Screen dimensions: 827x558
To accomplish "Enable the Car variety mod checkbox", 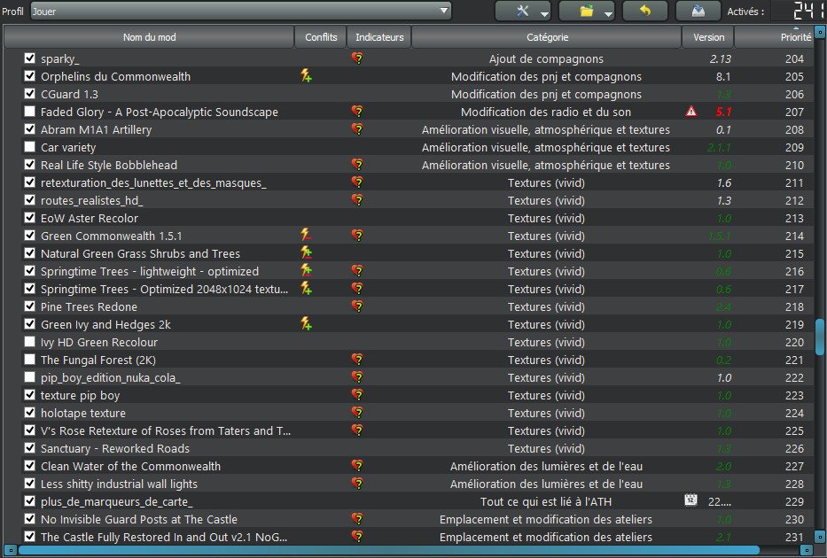I will click(30, 147).
